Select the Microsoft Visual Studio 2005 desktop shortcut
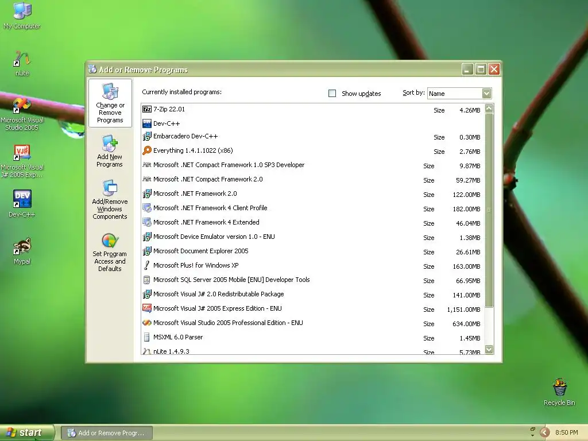Screen dimensions: 588x441 [x=22, y=114]
